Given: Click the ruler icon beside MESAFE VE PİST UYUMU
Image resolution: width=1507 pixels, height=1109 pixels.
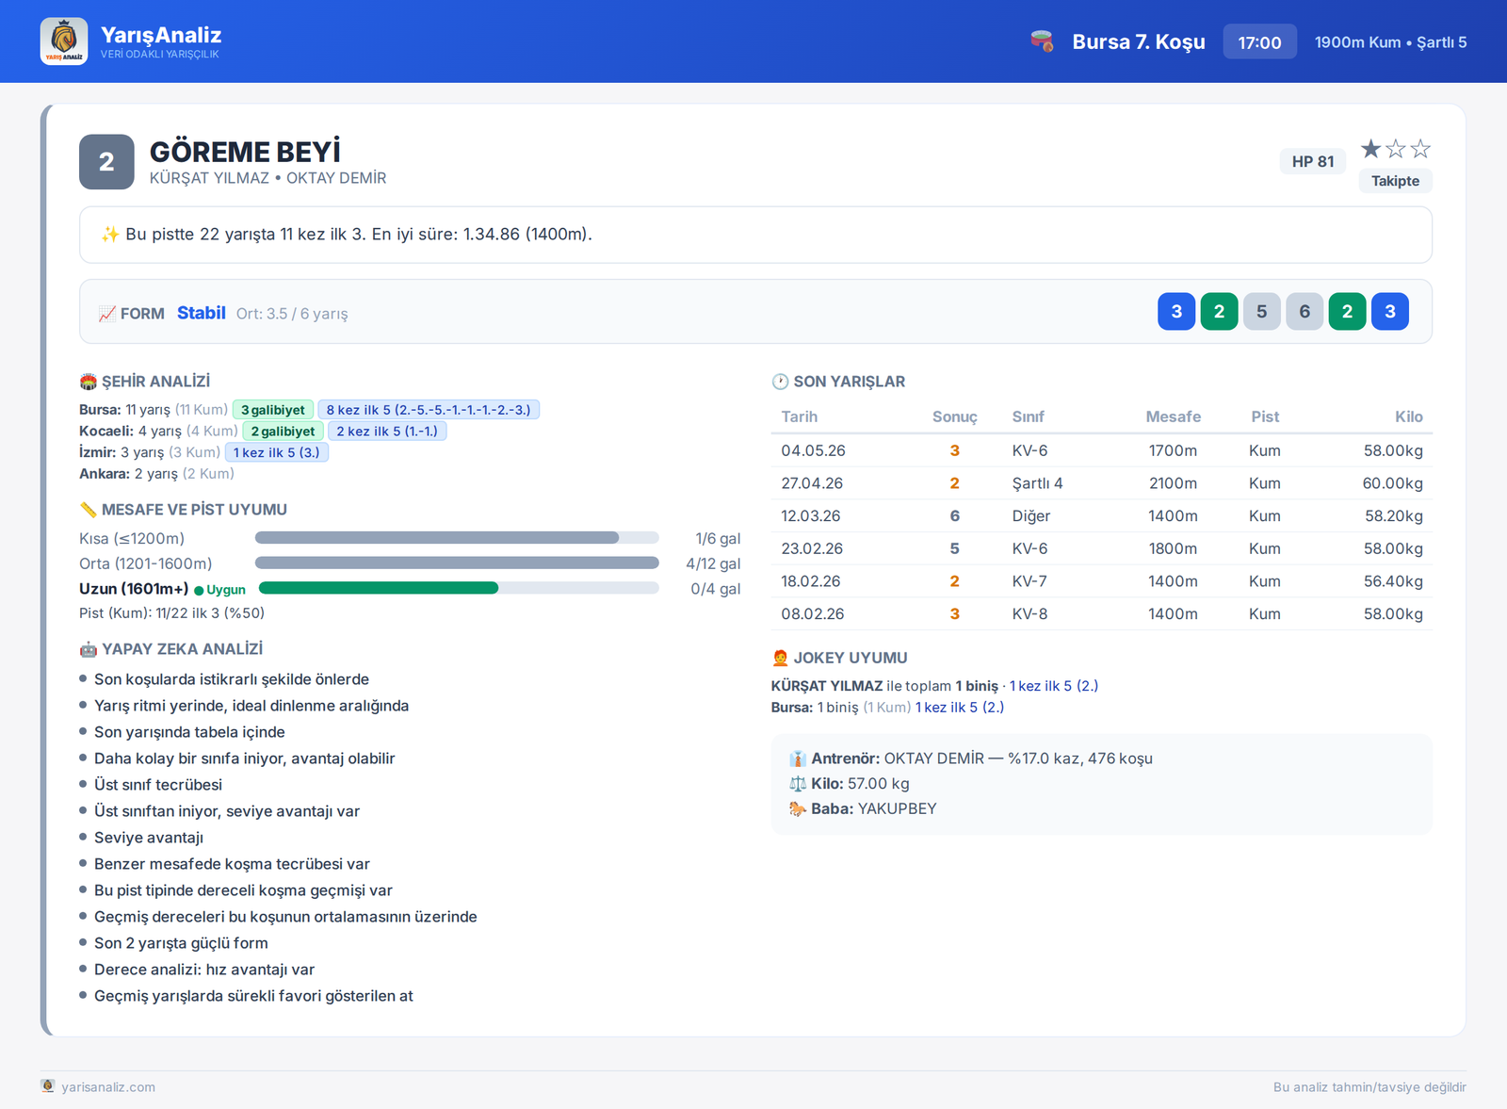Looking at the screenshot, I should click(x=89, y=510).
